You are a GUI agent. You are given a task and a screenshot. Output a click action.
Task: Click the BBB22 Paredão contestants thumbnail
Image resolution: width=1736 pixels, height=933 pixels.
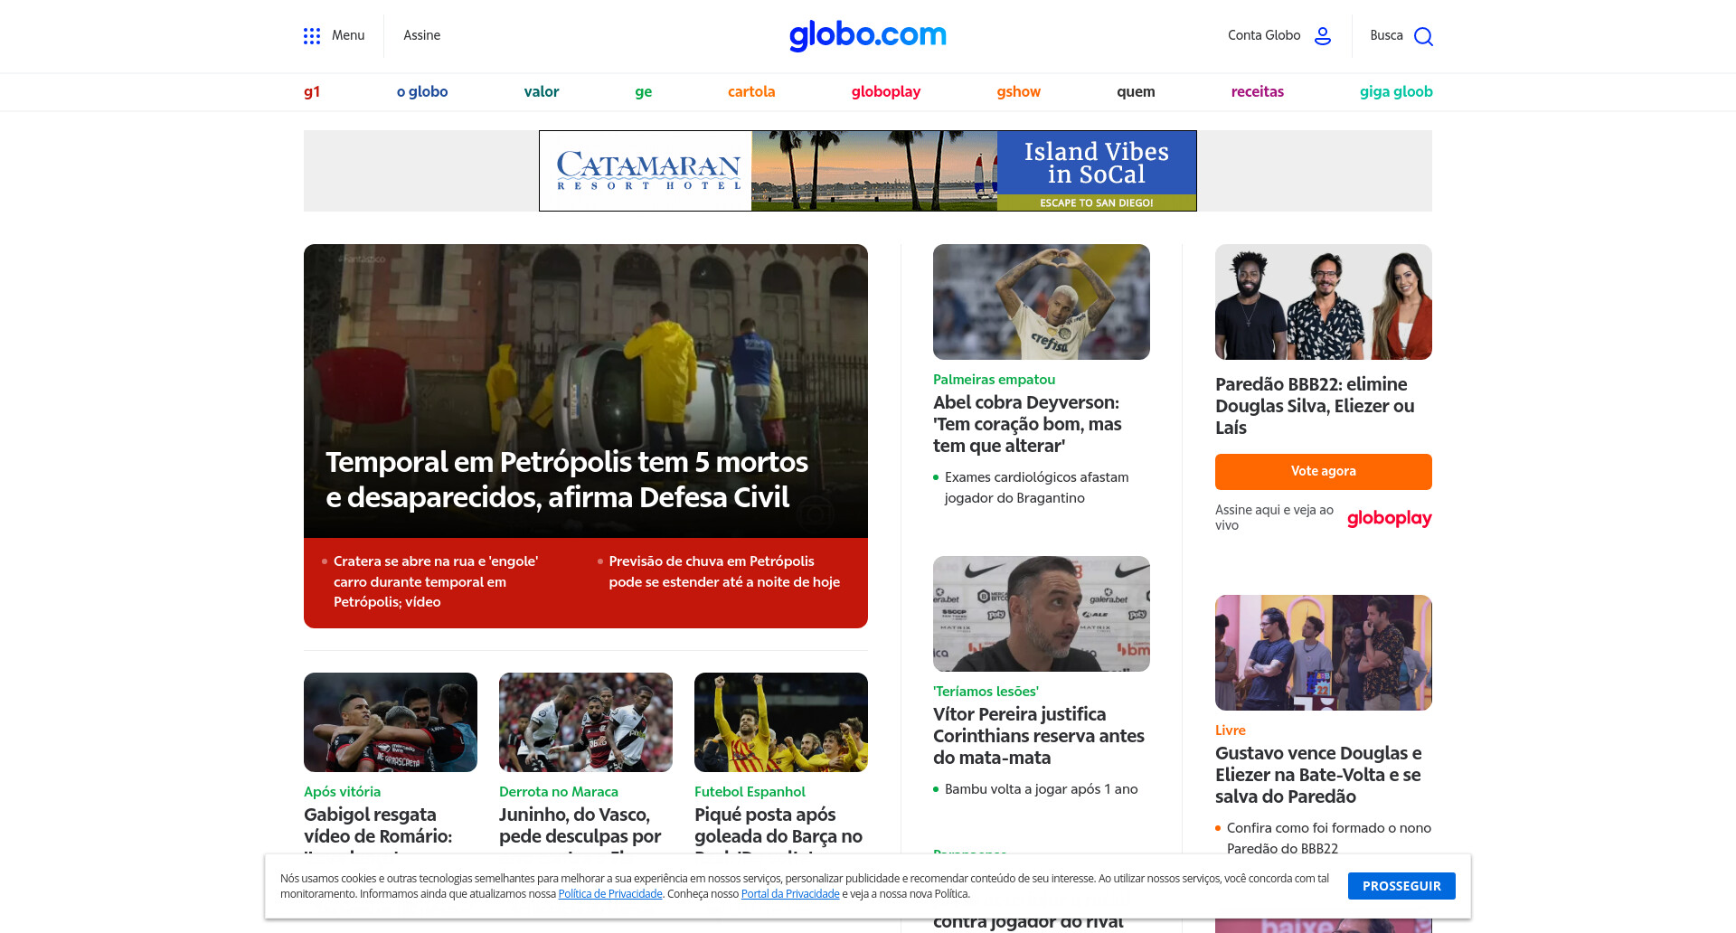point(1324,302)
